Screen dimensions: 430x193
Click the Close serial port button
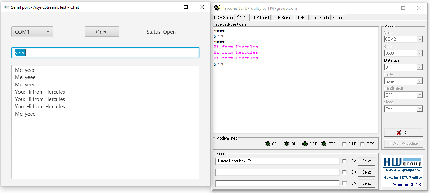[x=404, y=133]
